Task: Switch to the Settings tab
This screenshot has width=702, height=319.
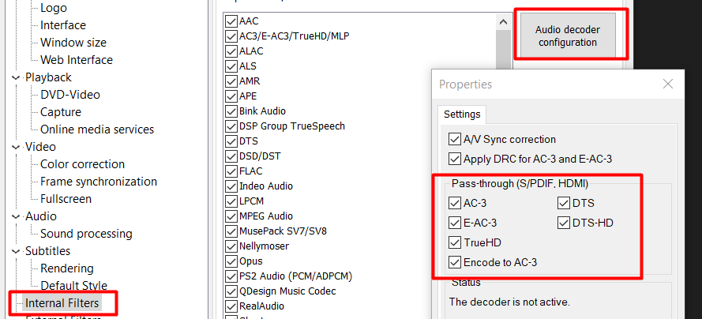Action: (462, 114)
